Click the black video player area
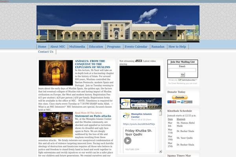 [140, 78]
